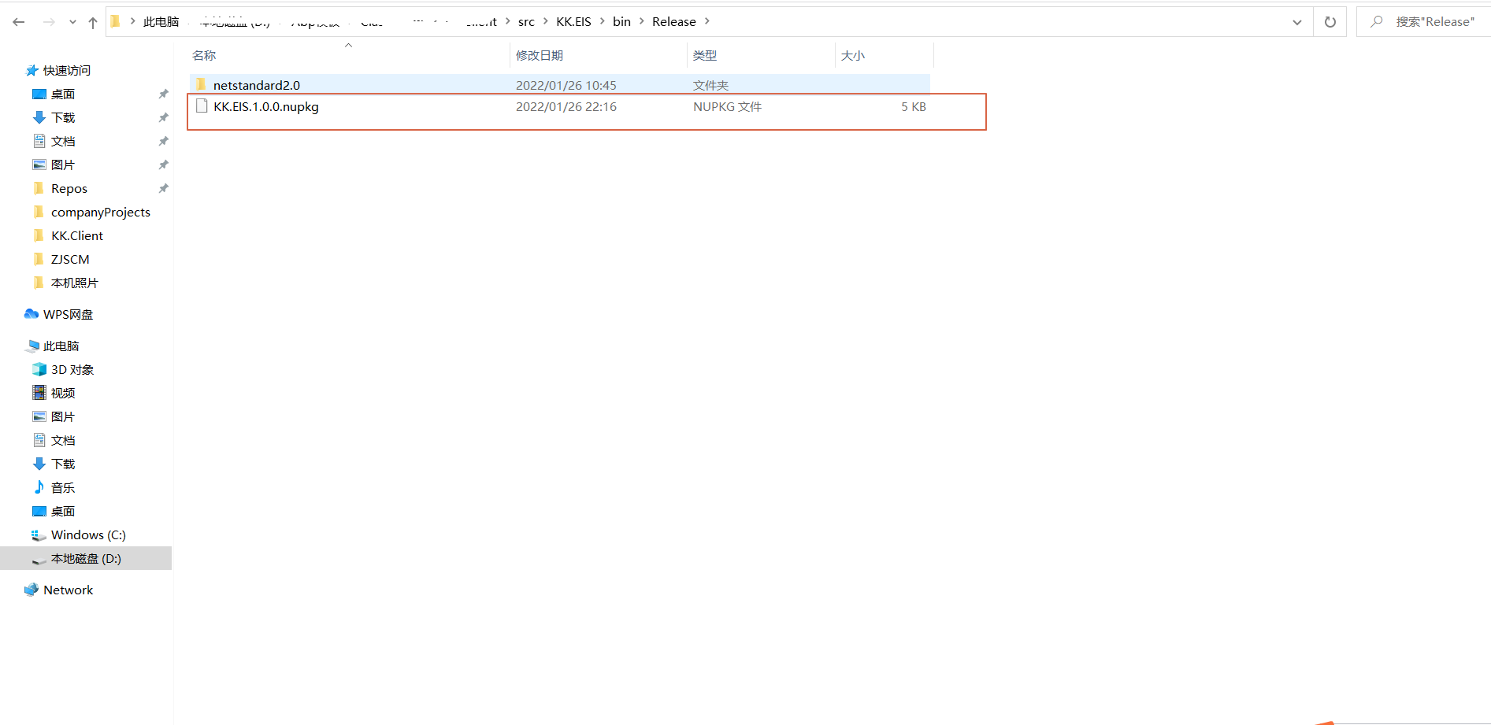1491x725 pixels.
Task: Open 3D 对象 under This PC
Action: tap(72, 370)
